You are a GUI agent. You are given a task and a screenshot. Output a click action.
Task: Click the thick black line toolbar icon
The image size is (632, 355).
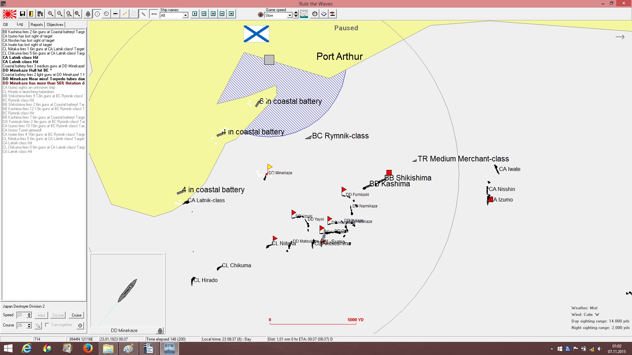pyautogui.click(x=116, y=14)
